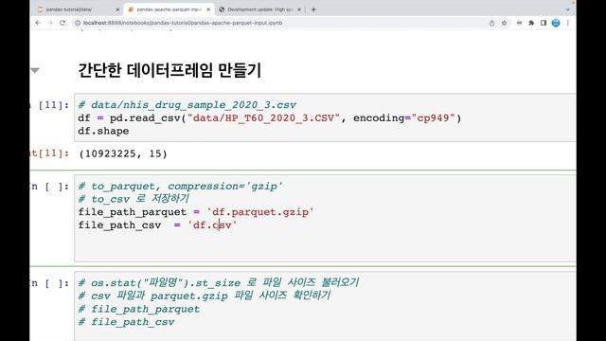
Task: Open the tab search dropdown arrow
Action: (568, 9)
